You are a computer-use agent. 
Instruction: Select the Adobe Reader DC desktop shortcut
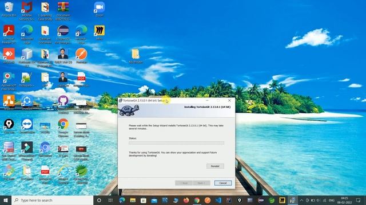tap(9, 34)
